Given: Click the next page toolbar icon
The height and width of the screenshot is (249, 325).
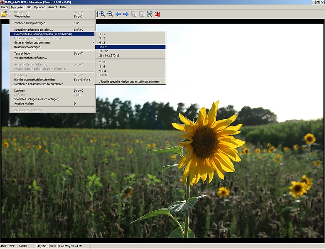Looking at the screenshot, I should [142, 14].
